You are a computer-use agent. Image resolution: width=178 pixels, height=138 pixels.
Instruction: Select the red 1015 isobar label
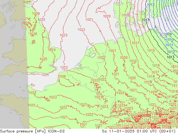pyautogui.click(x=151, y=50)
